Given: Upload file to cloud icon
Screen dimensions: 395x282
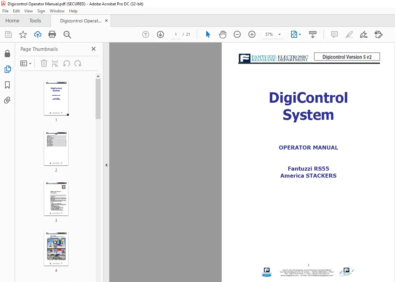Looking at the screenshot, I should point(38,34).
